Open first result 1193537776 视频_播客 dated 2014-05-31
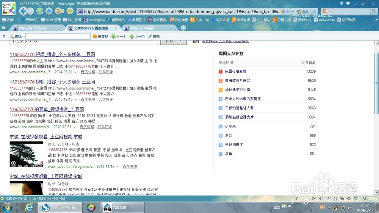Screen dimensions: 379x213 click(x=52, y=55)
